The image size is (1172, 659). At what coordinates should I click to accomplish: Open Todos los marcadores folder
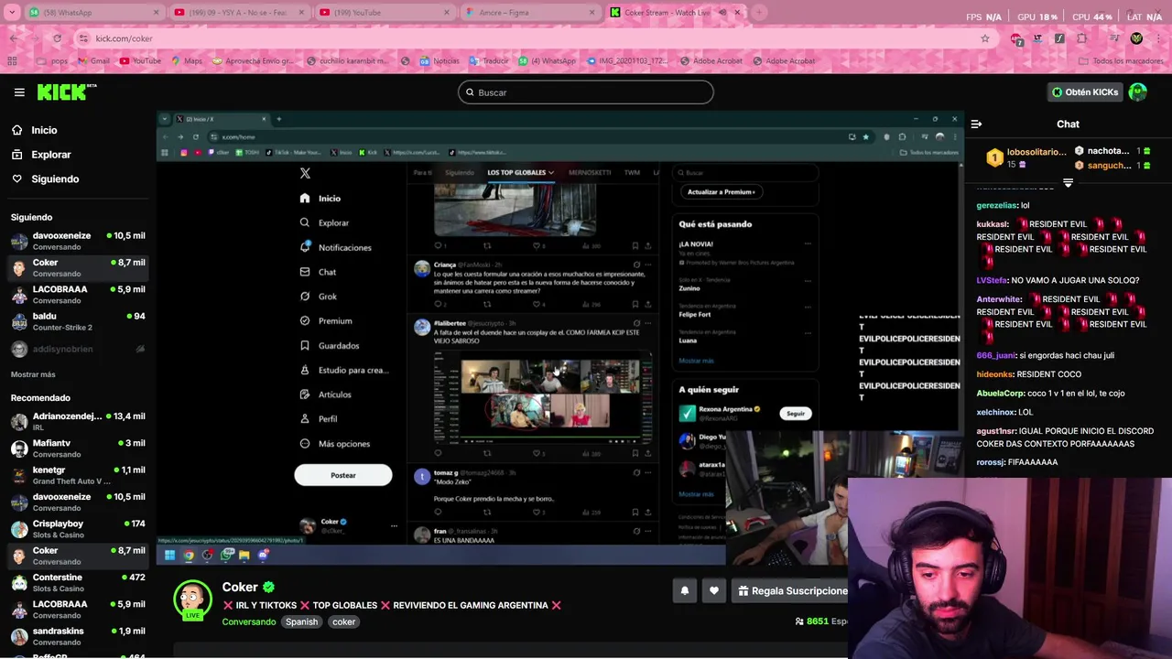(x=1121, y=61)
